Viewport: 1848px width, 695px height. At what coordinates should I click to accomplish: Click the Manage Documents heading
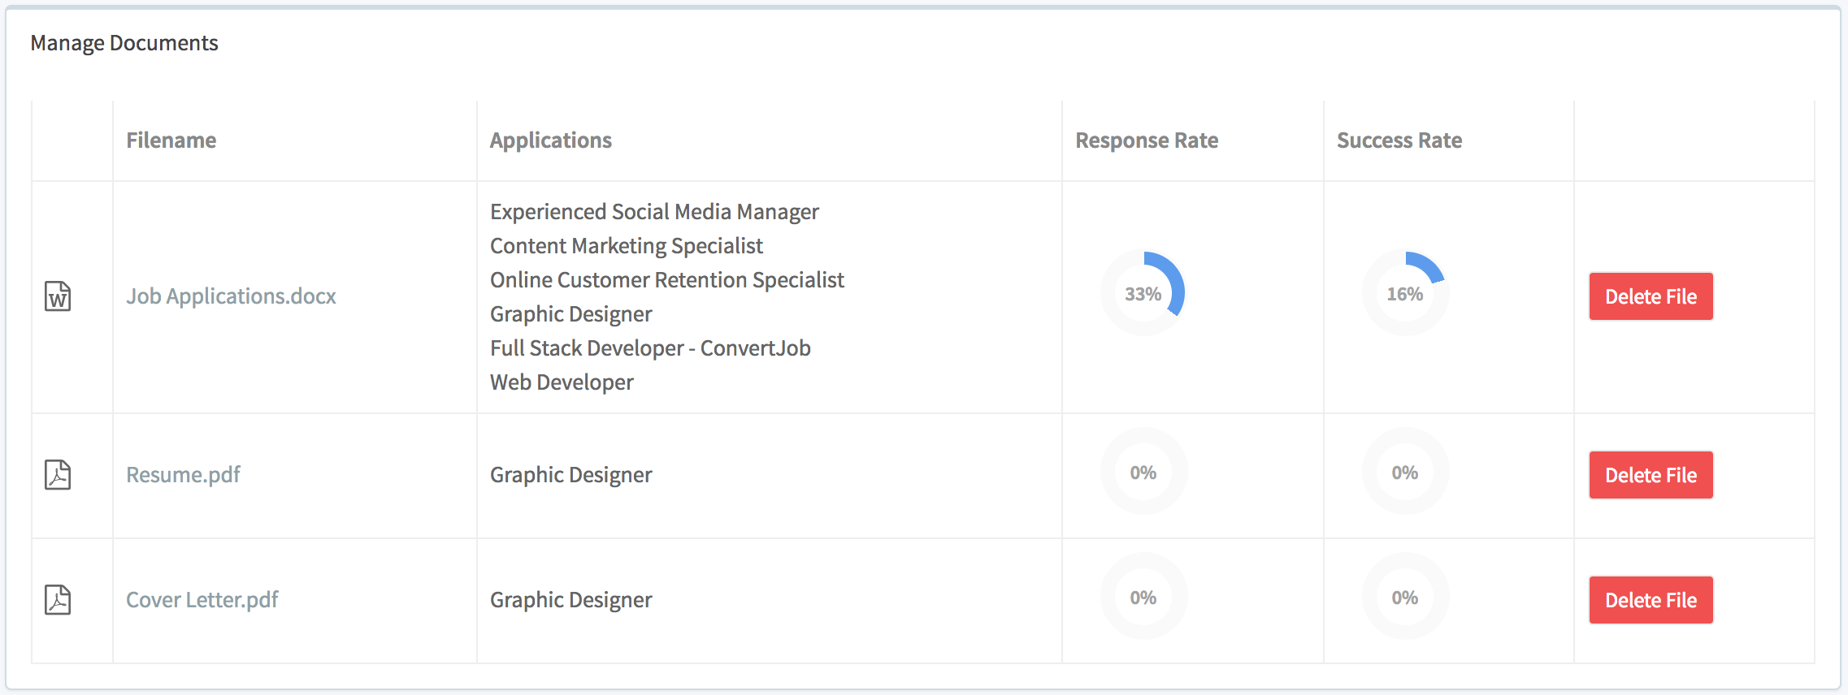(124, 42)
